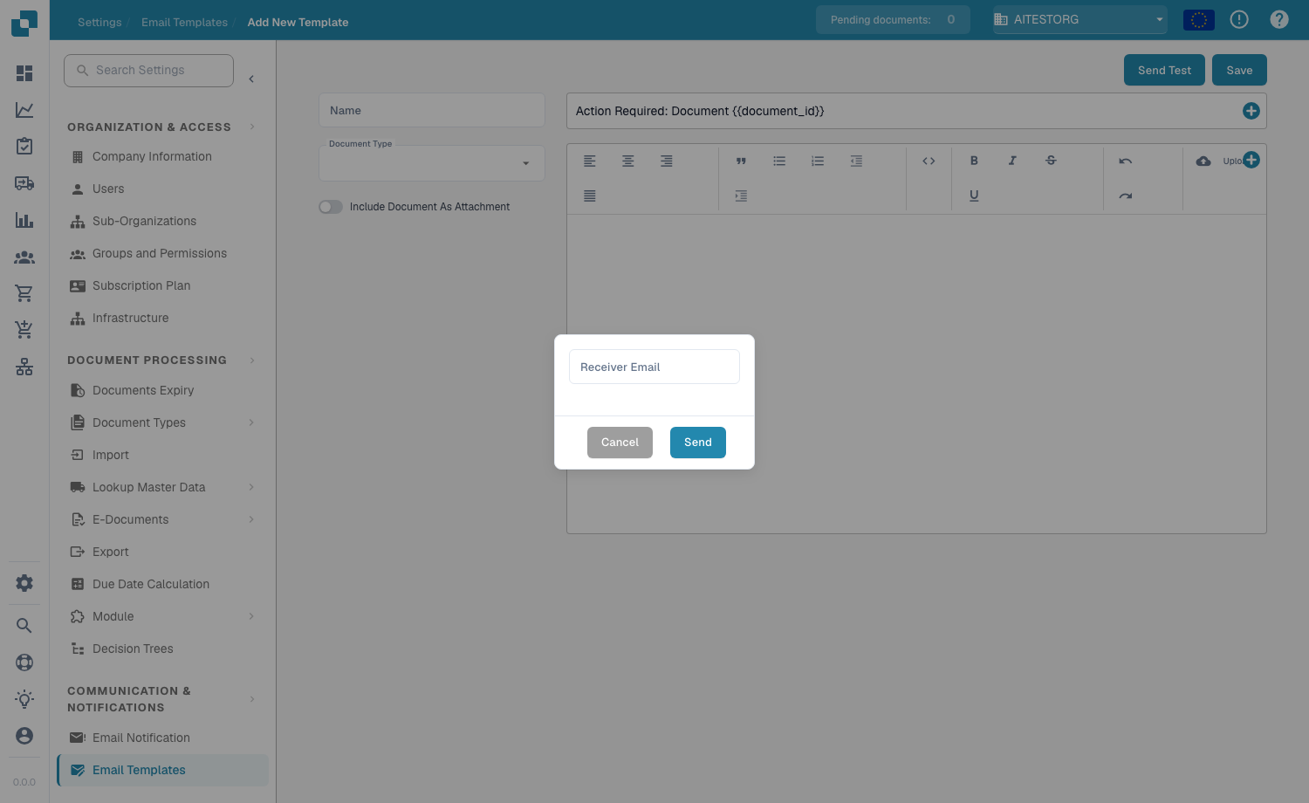Click the Send Test button
The image size is (1309, 803).
pos(1164,70)
